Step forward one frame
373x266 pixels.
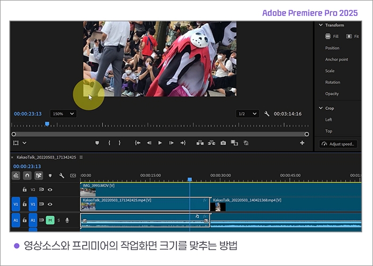click(x=171, y=143)
